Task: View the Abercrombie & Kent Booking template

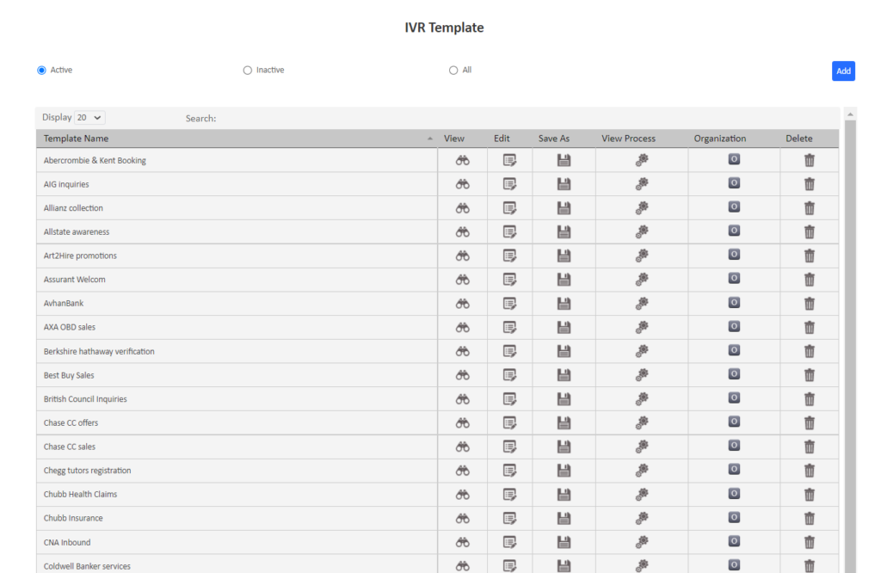Action: [463, 160]
